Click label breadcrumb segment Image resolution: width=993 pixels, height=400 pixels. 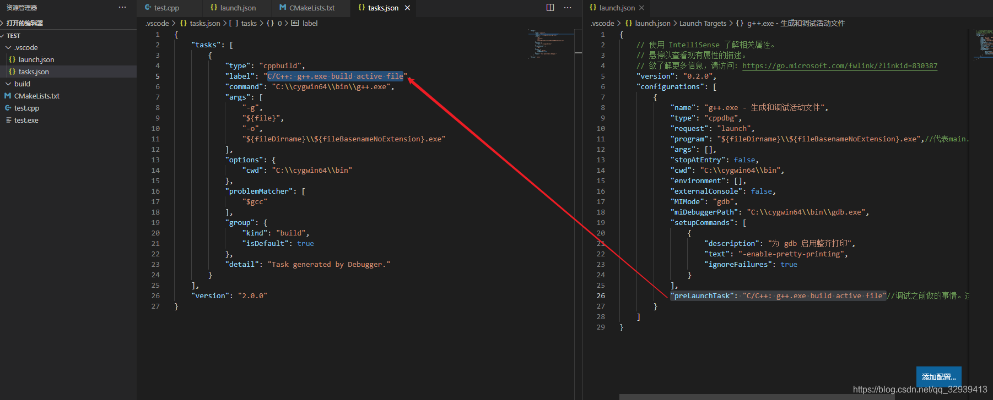click(x=305, y=23)
